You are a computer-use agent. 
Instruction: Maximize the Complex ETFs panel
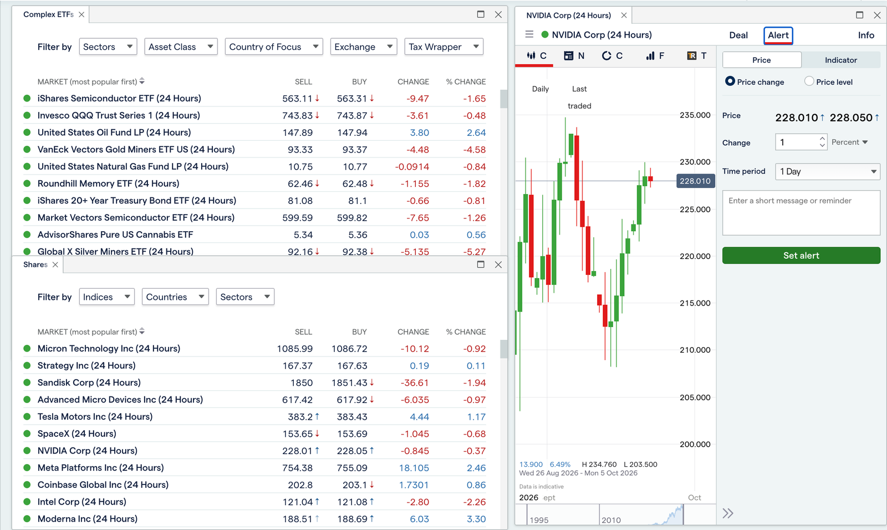[x=481, y=14]
